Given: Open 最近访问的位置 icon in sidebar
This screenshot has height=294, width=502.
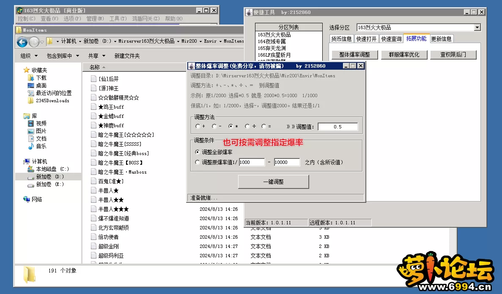Looking at the screenshot, I should point(31,93).
